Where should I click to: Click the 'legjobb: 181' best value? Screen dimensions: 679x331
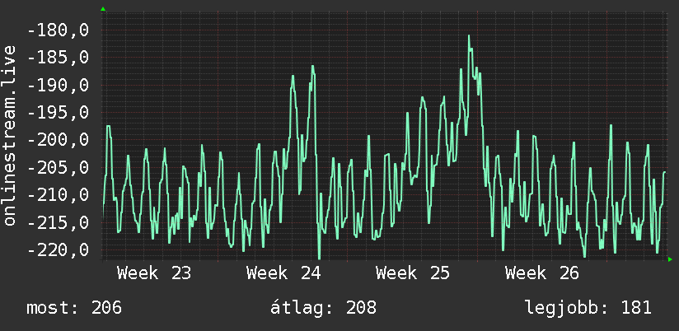coord(588,308)
